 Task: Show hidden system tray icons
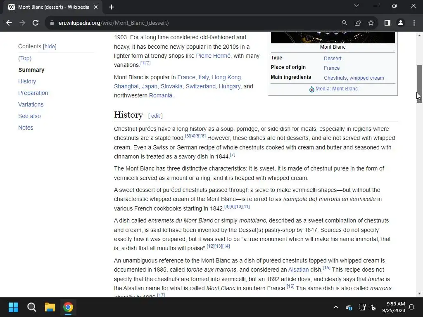[336, 307]
